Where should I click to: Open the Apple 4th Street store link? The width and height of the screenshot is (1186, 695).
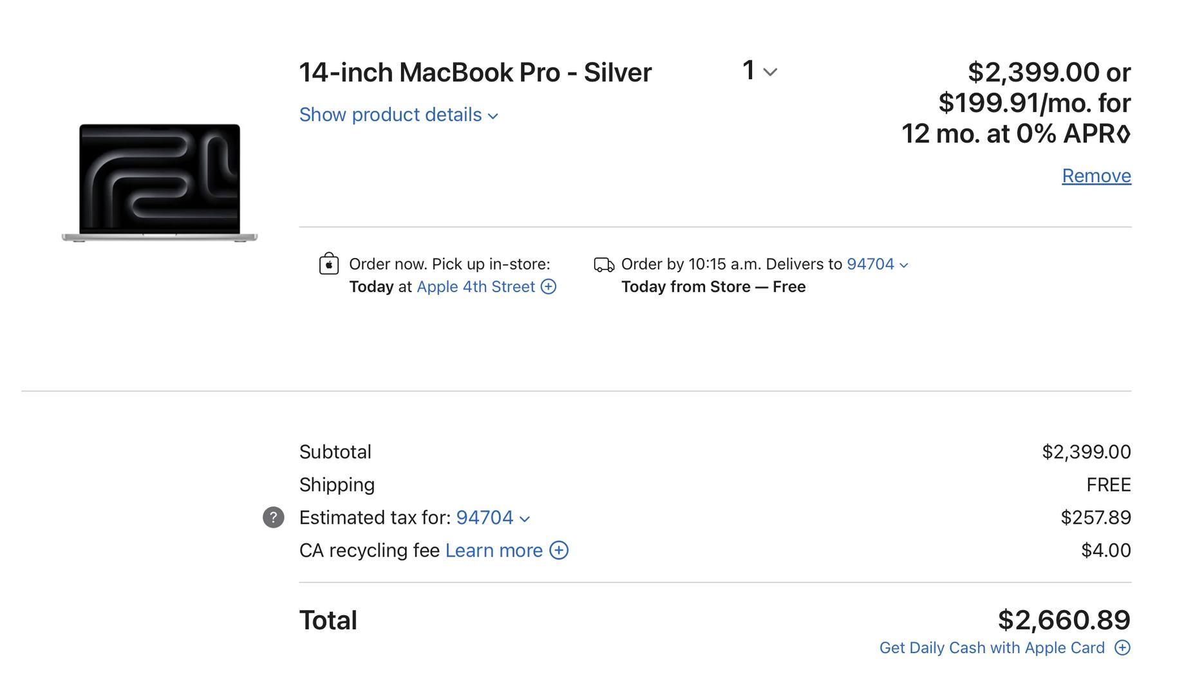click(476, 286)
